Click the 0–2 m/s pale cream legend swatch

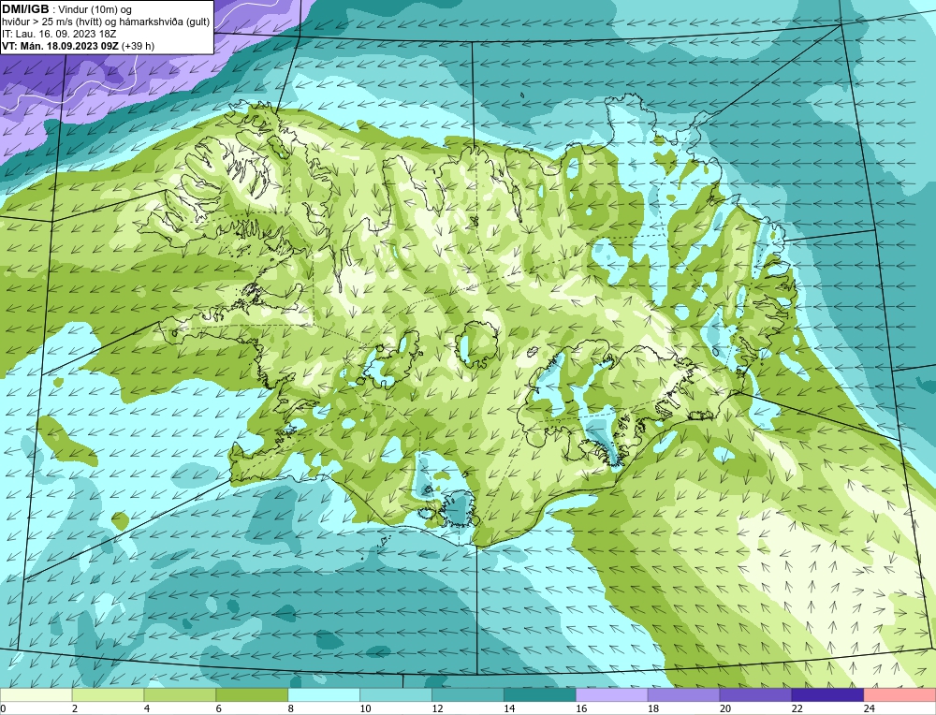(36, 695)
